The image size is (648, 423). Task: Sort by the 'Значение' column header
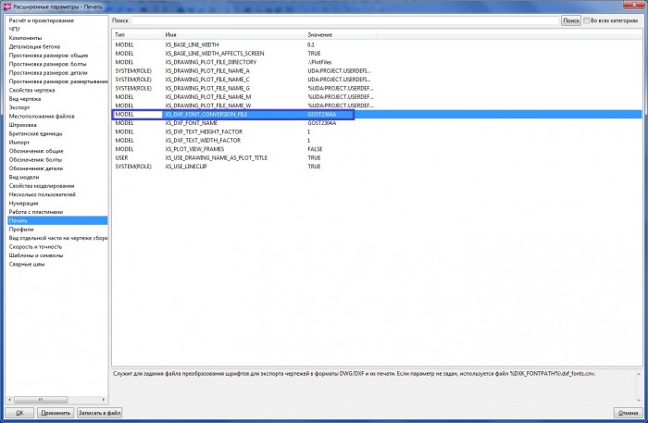point(341,34)
